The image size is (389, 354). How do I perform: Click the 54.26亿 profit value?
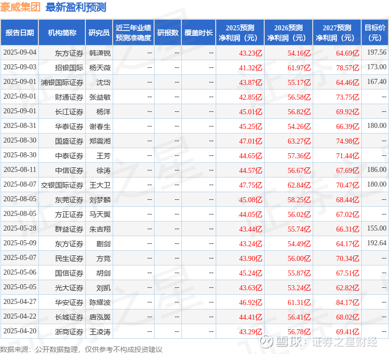tap(299, 126)
